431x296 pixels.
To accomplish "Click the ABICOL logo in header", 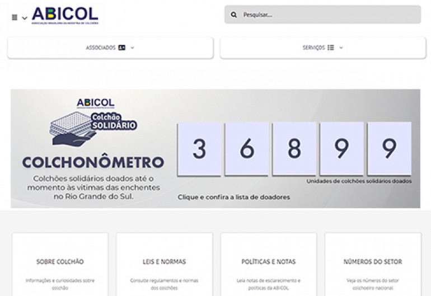I will [65, 15].
